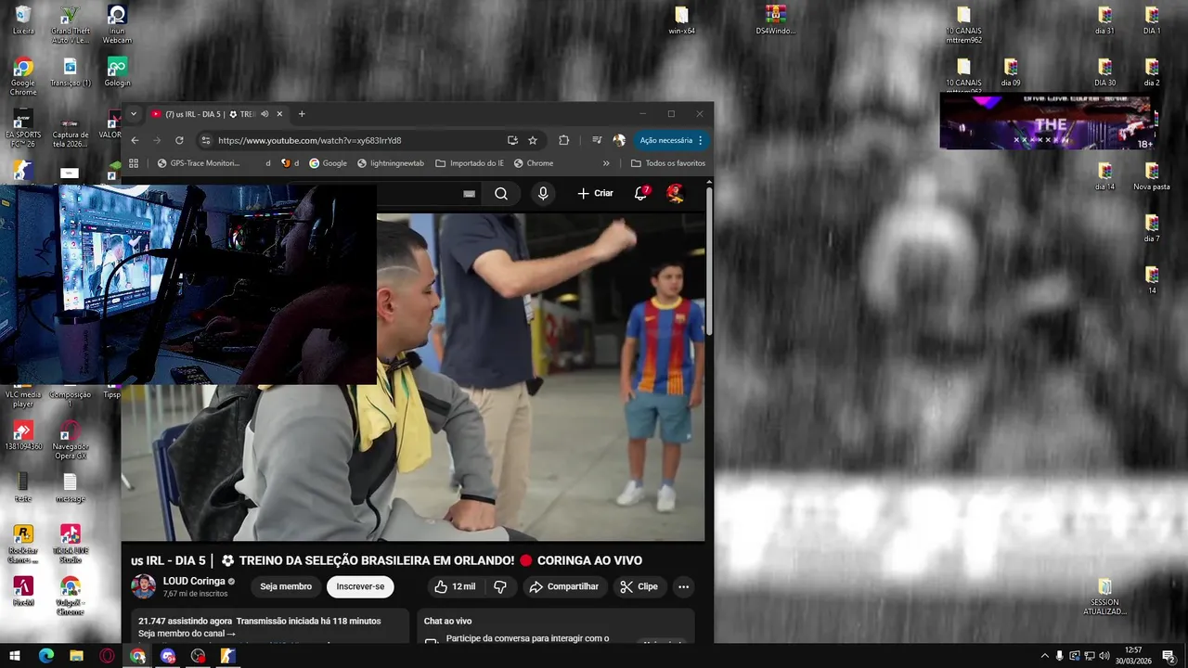Reload the YouTube page

tap(179, 140)
